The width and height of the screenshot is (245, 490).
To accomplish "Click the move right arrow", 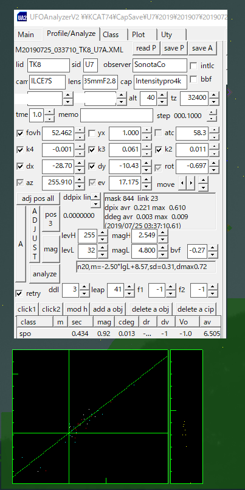I will (x=191, y=183).
